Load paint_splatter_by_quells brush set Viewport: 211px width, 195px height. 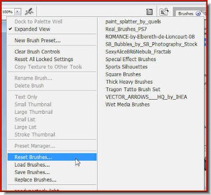[133, 22]
